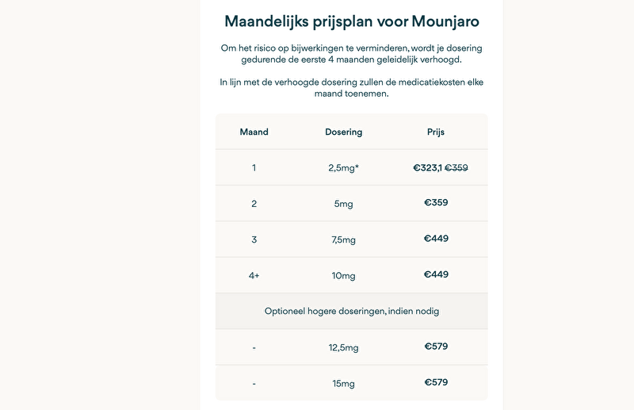Click the €359 price for 5mg

click(436, 203)
